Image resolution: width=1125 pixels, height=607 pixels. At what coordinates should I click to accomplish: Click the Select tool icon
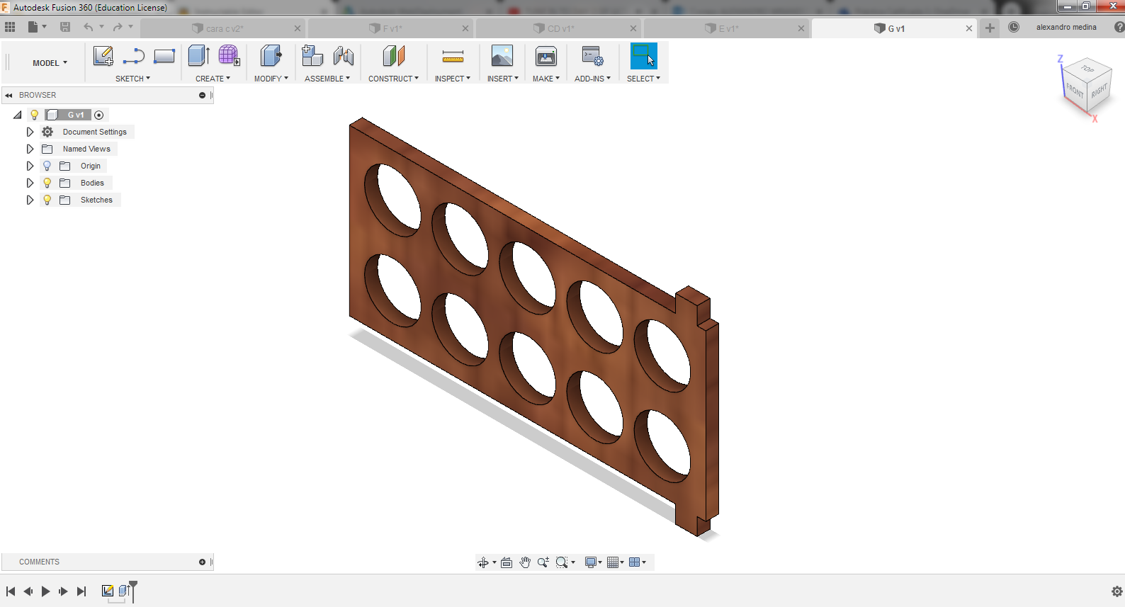click(644, 56)
